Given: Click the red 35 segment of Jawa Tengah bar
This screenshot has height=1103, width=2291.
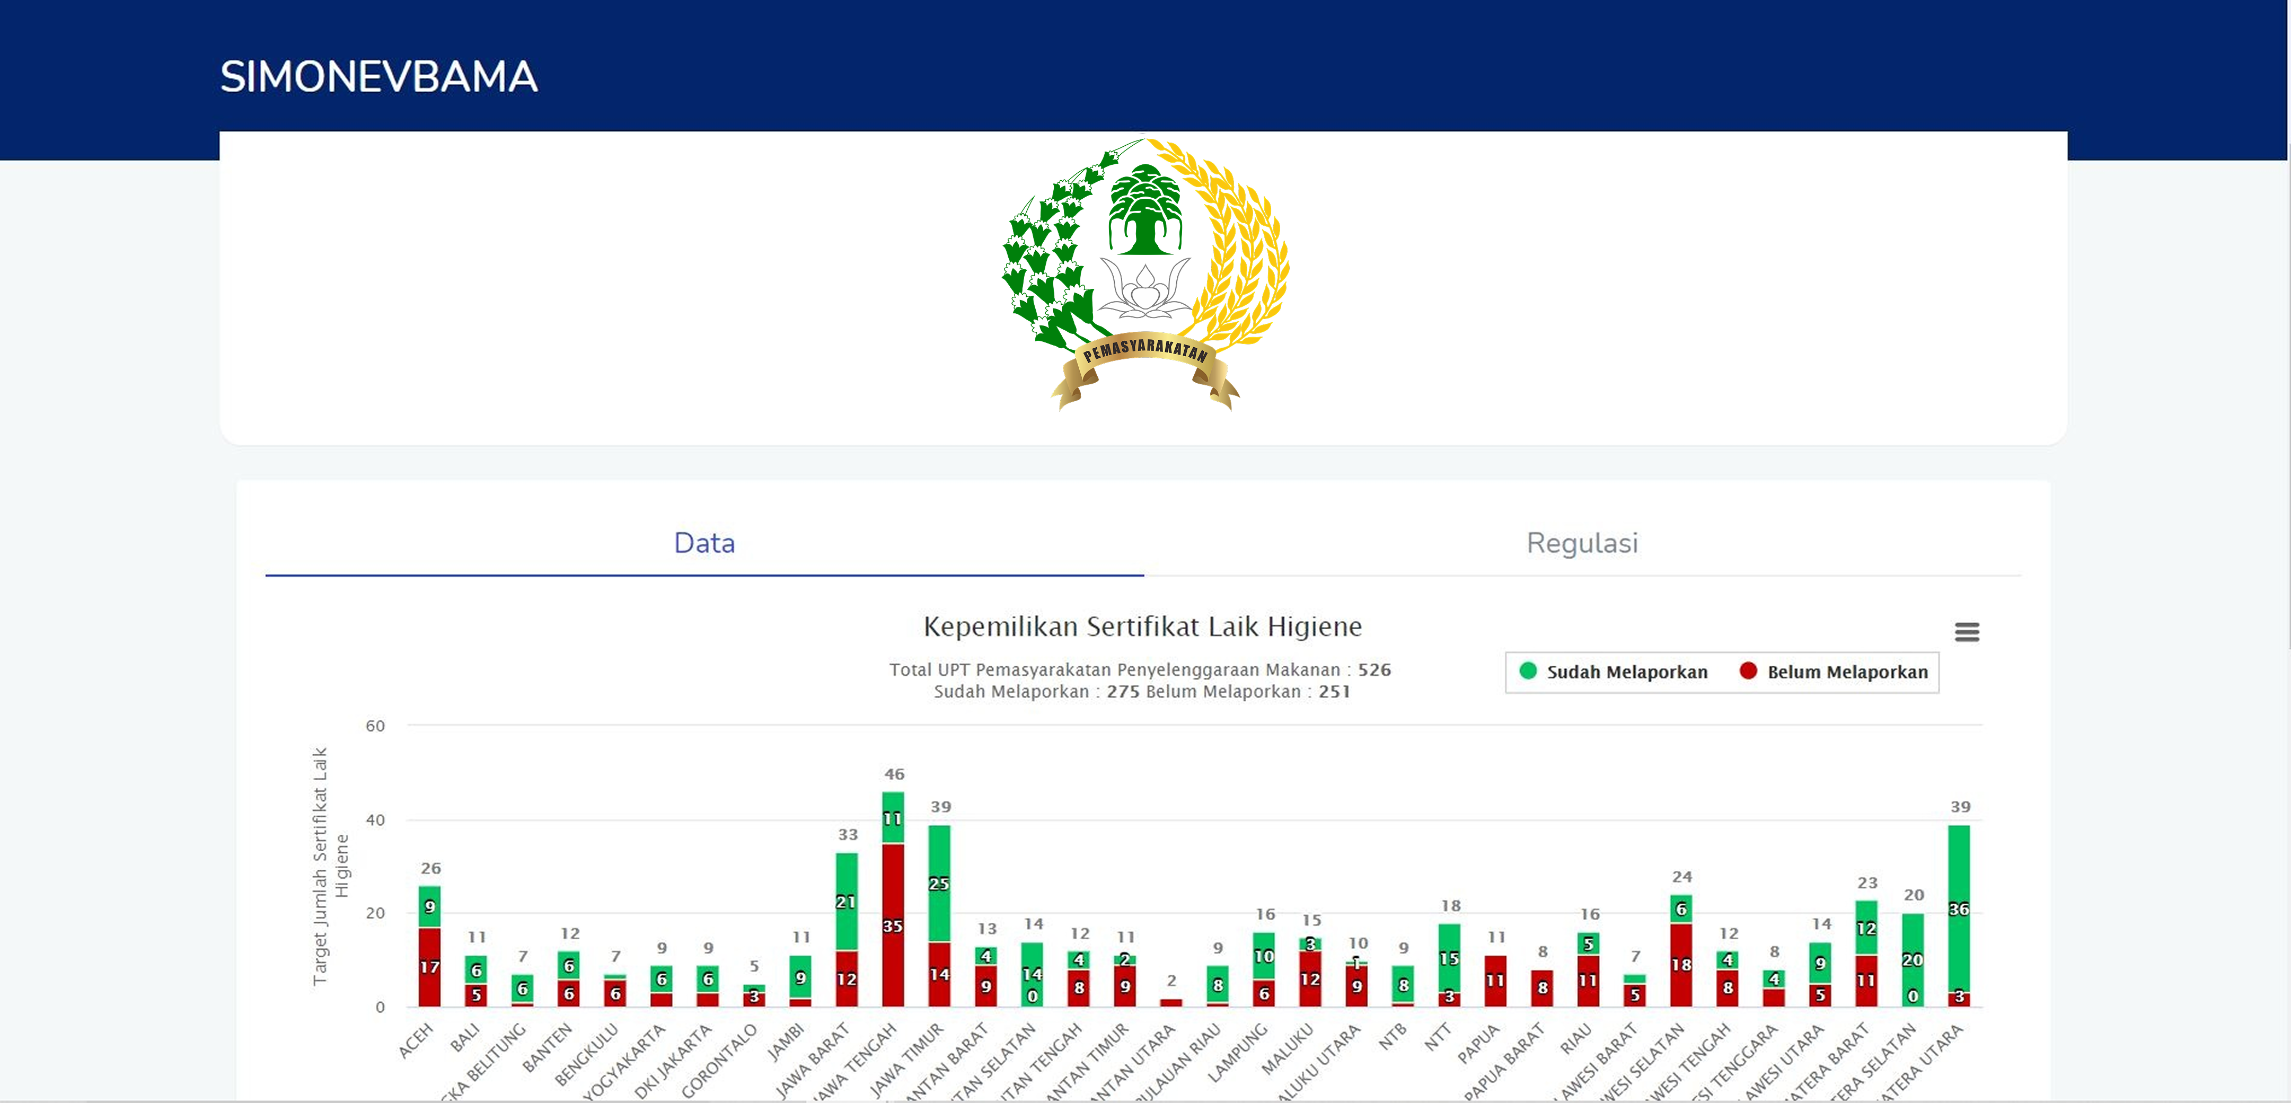Looking at the screenshot, I should tap(893, 925).
